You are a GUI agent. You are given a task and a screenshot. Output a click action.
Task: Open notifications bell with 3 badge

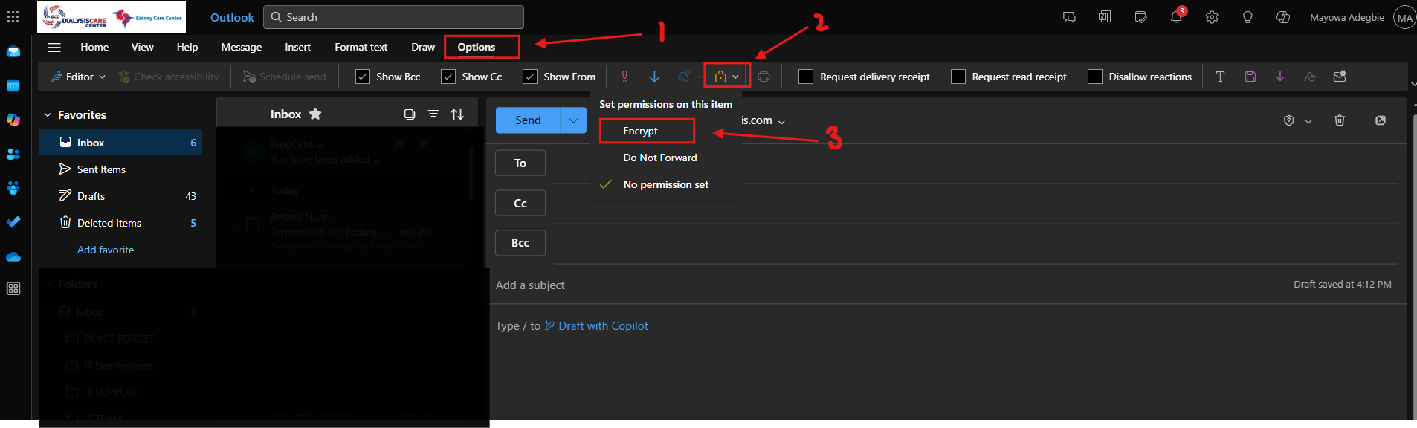(1176, 17)
